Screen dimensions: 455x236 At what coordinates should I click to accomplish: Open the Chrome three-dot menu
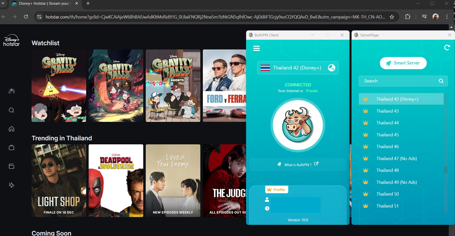tap(447, 17)
